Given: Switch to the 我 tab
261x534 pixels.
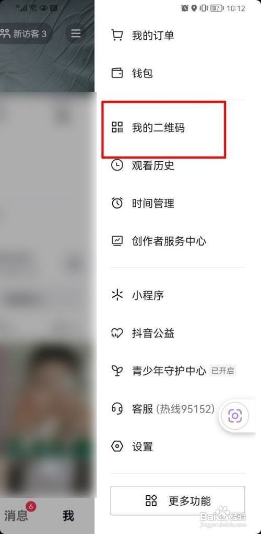Looking at the screenshot, I should point(68,516).
